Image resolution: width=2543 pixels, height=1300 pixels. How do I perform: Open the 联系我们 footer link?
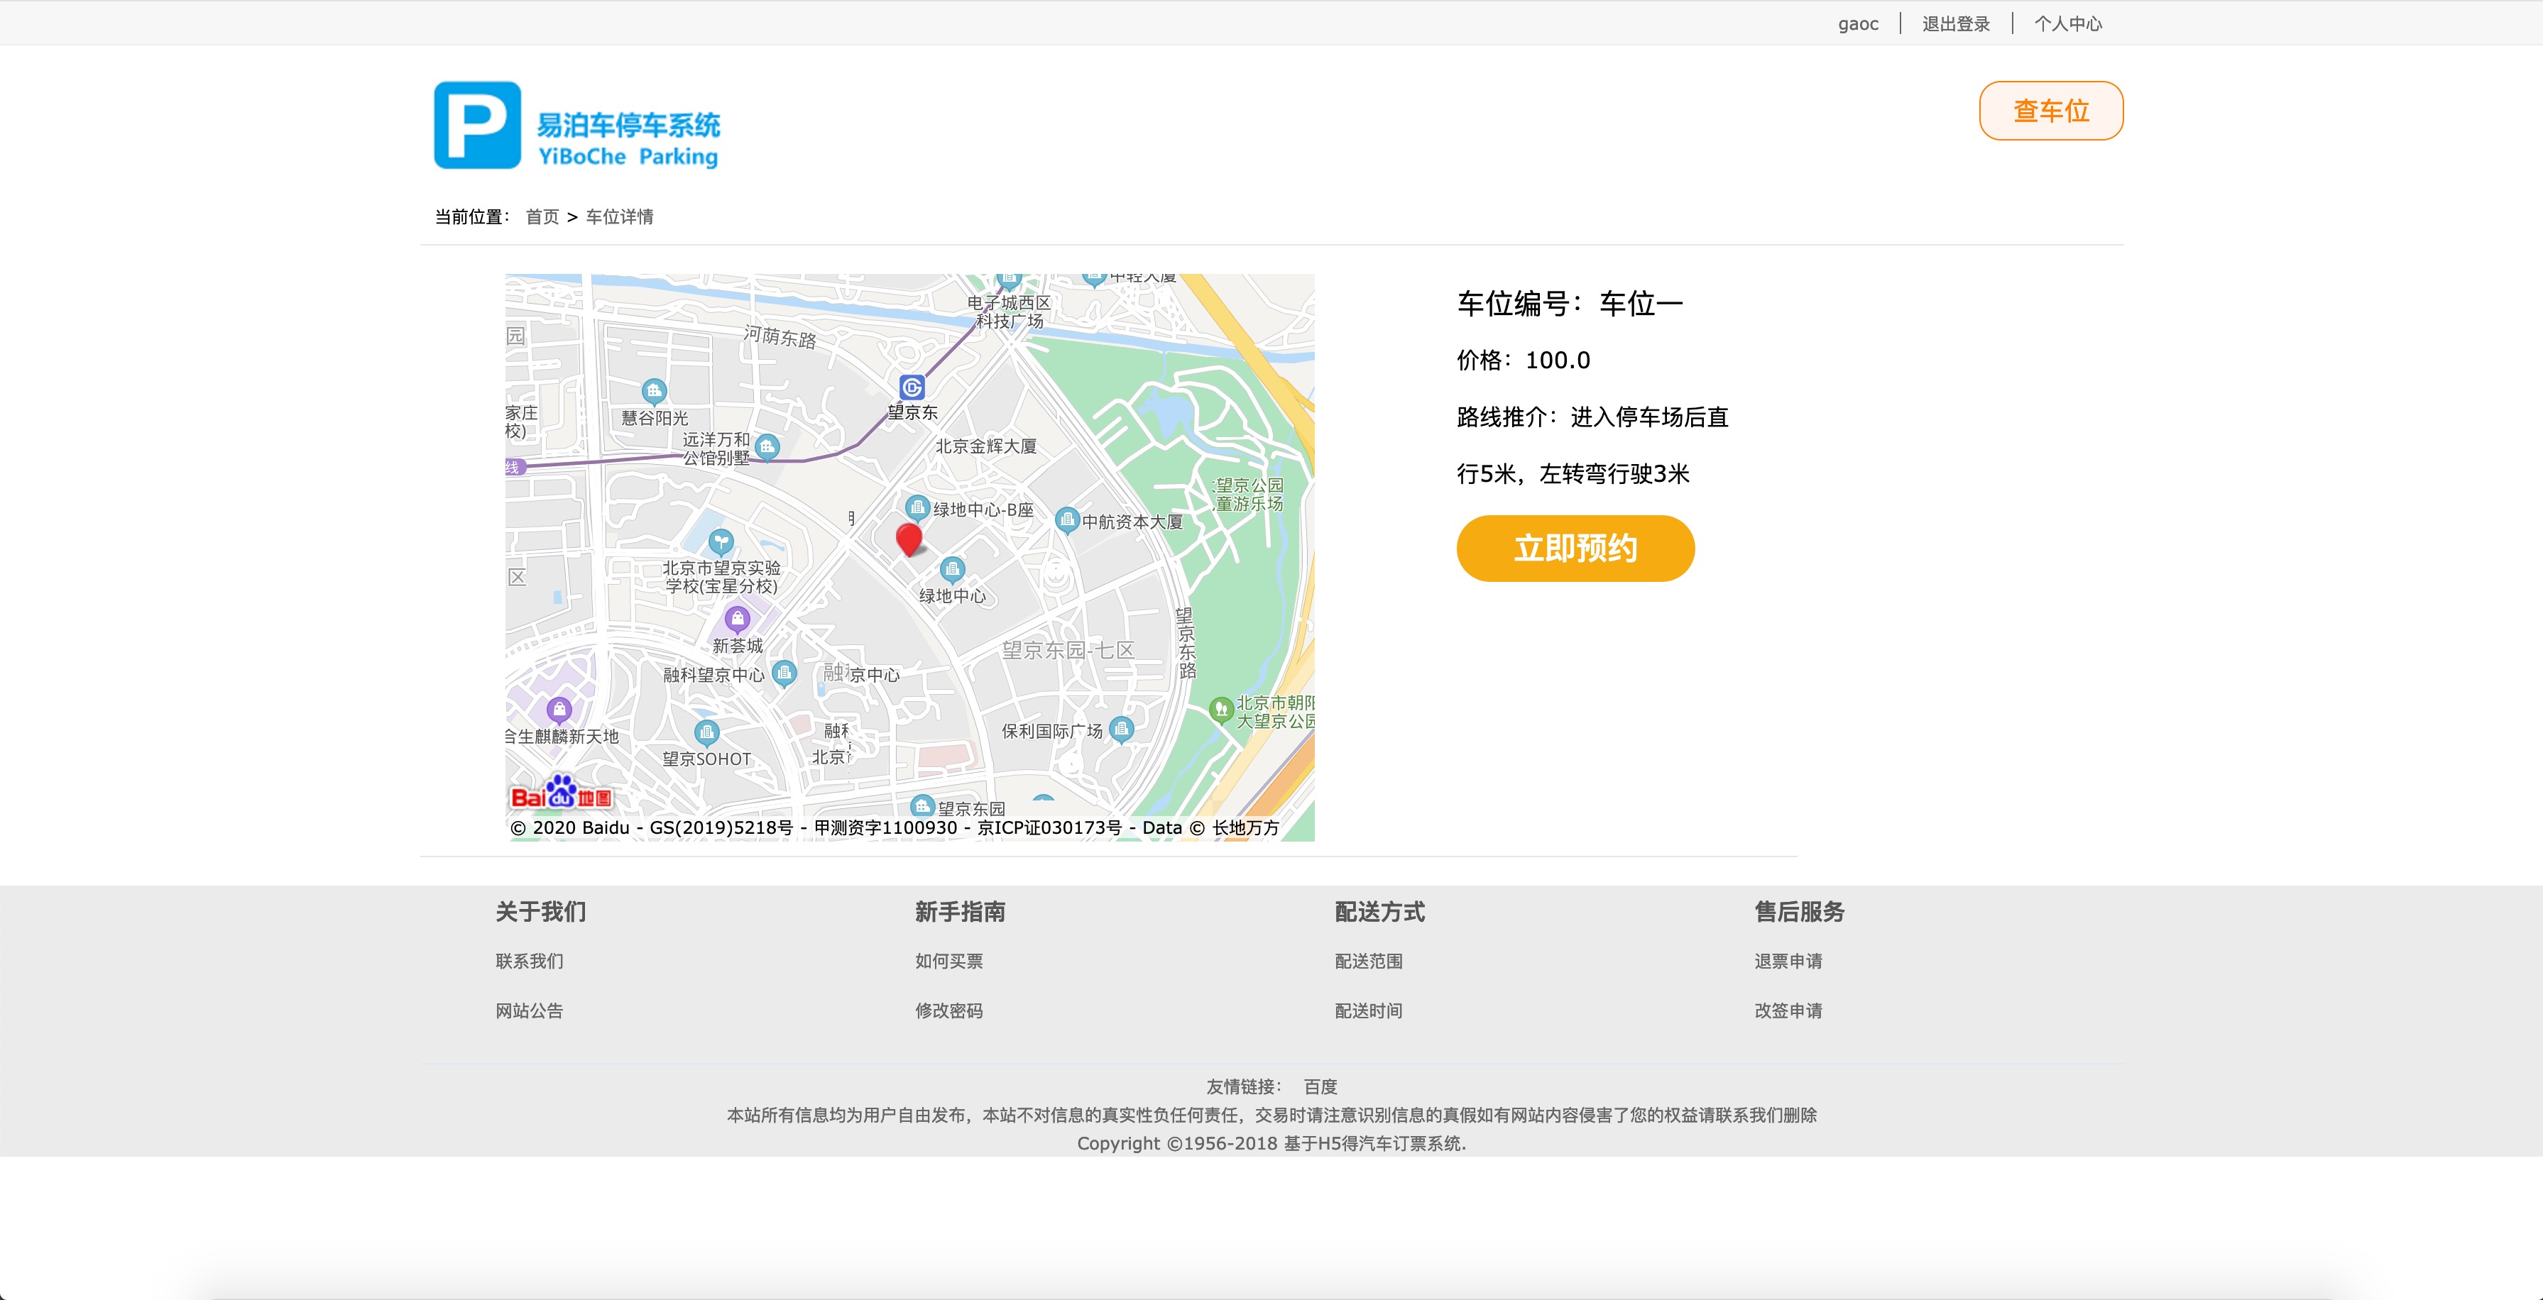(x=529, y=960)
